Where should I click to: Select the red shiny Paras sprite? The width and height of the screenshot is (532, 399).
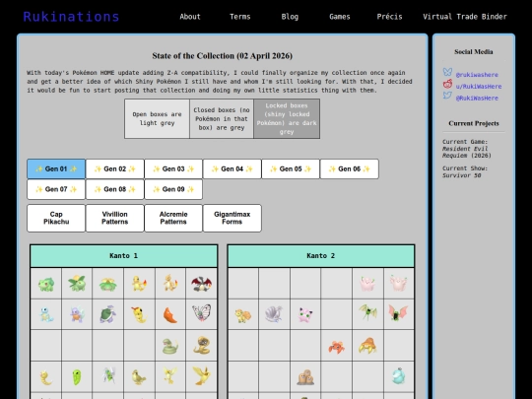tap(337, 347)
